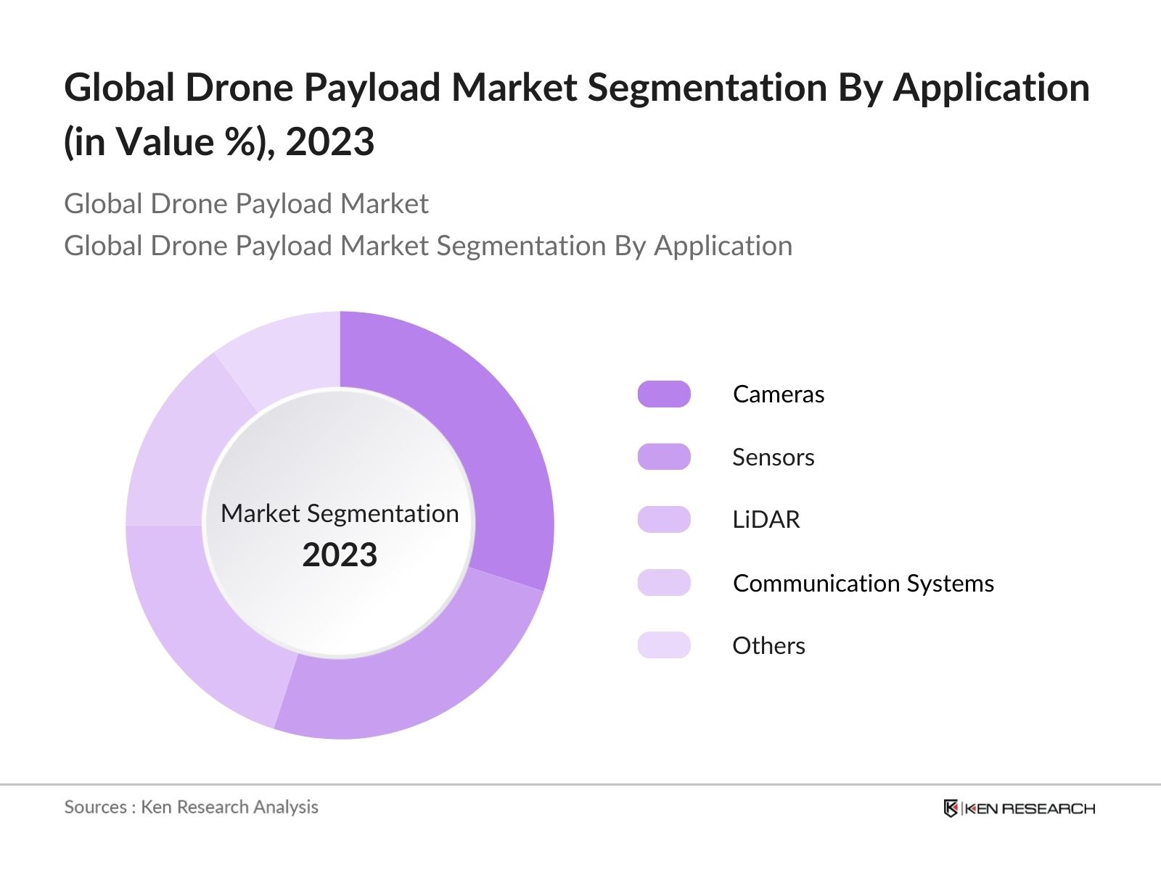Expand the Global Drone Payload Market subtitle

pyautogui.click(x=247, y=204)
